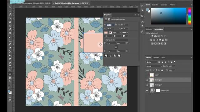
Task: Click the shape stroke color swatch
Action: [110, 33]
